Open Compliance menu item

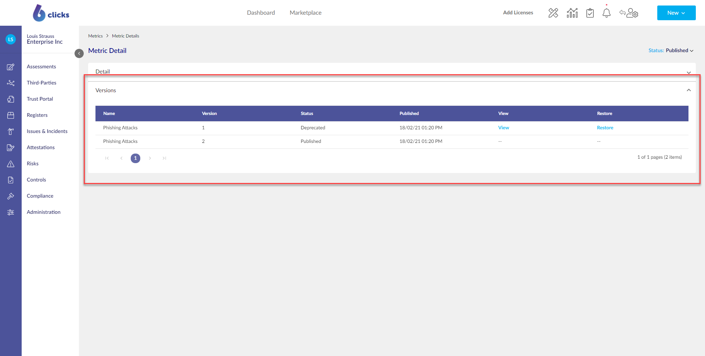(40, 196)
